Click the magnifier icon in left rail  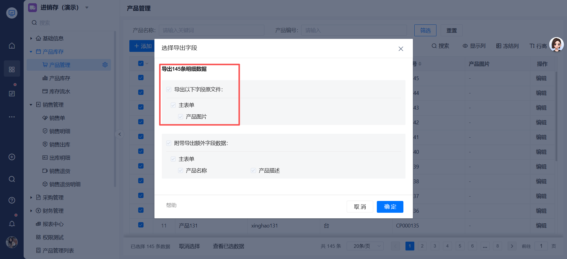click(x=12, y=179)
